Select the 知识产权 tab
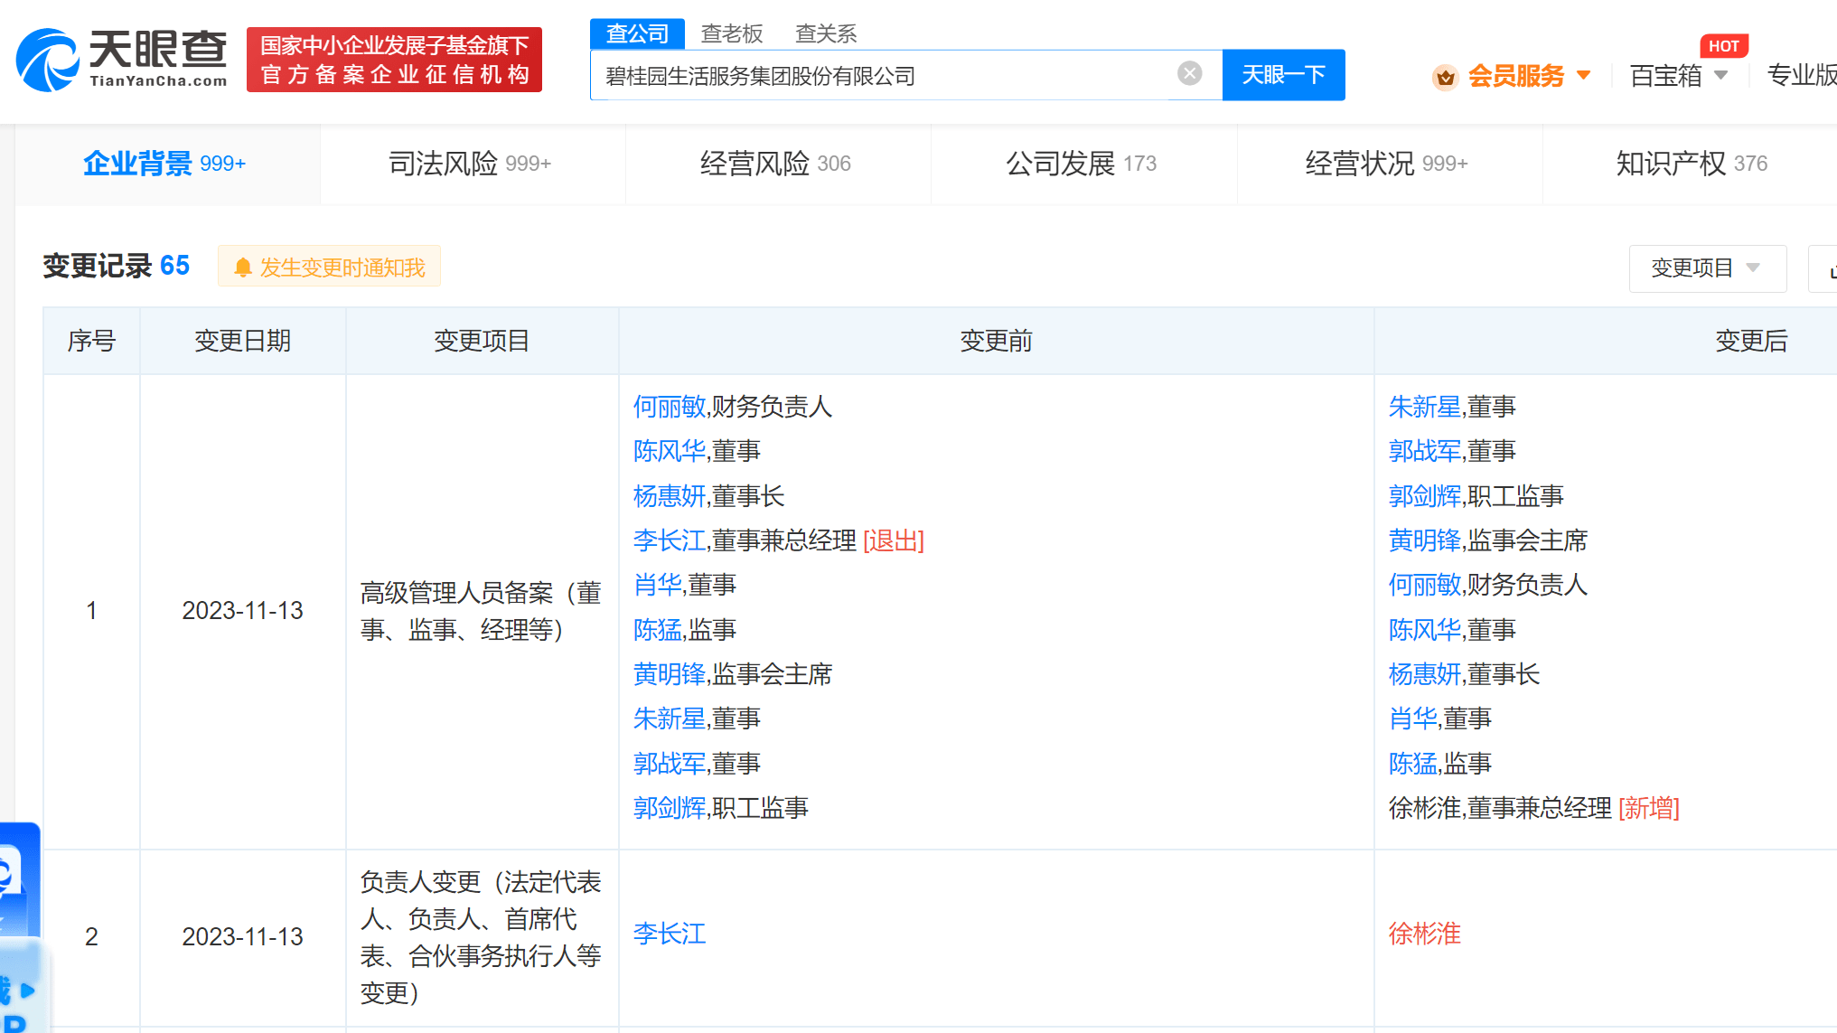Viewport: 1837px width, 1033px height. [x=1692, y=164]
